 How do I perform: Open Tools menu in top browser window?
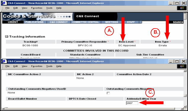(x=49, y=8)
